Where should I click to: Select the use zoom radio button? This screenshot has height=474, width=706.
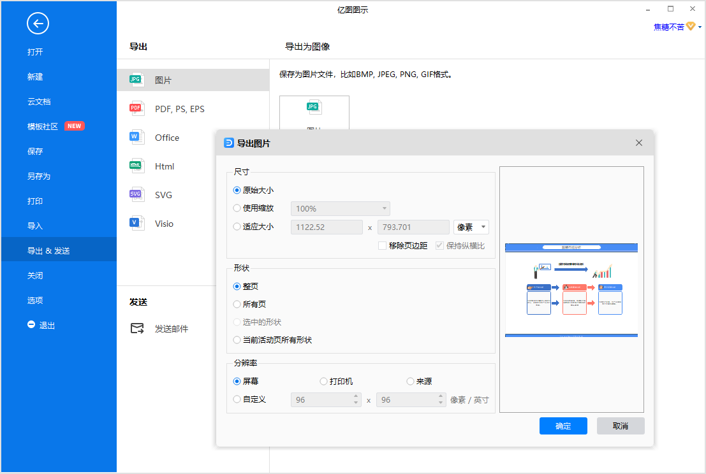tap(237, 208)
